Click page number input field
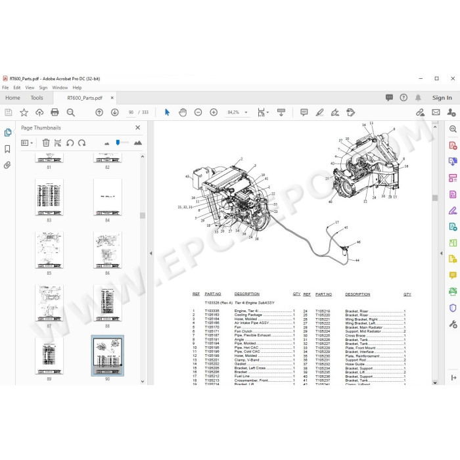Screen dimensions: 460x460 pyautogui.click(x=131, y=112)
